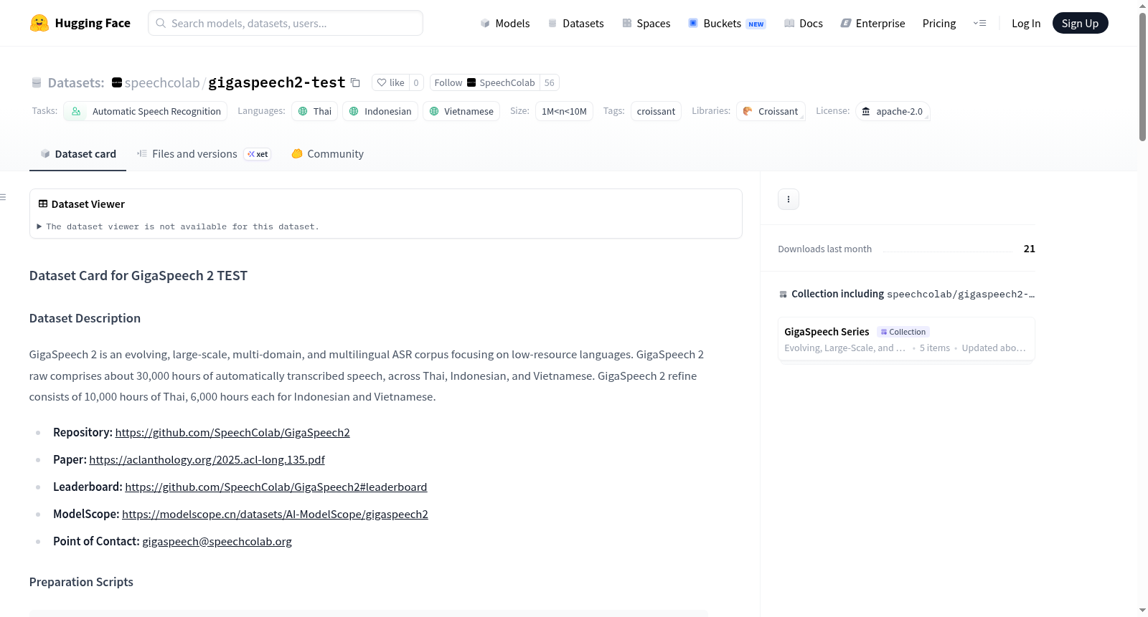Viewport: 1148px width, 617px height.
Task: Click the page vertical scrollbar thumb
Action: pos(1142,77)
